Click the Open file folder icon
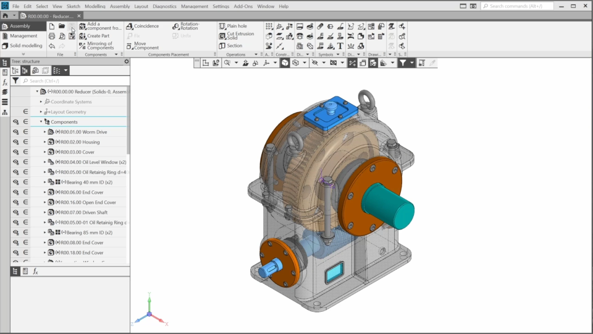The image size is (593, 334). click(x=62, y=26)
